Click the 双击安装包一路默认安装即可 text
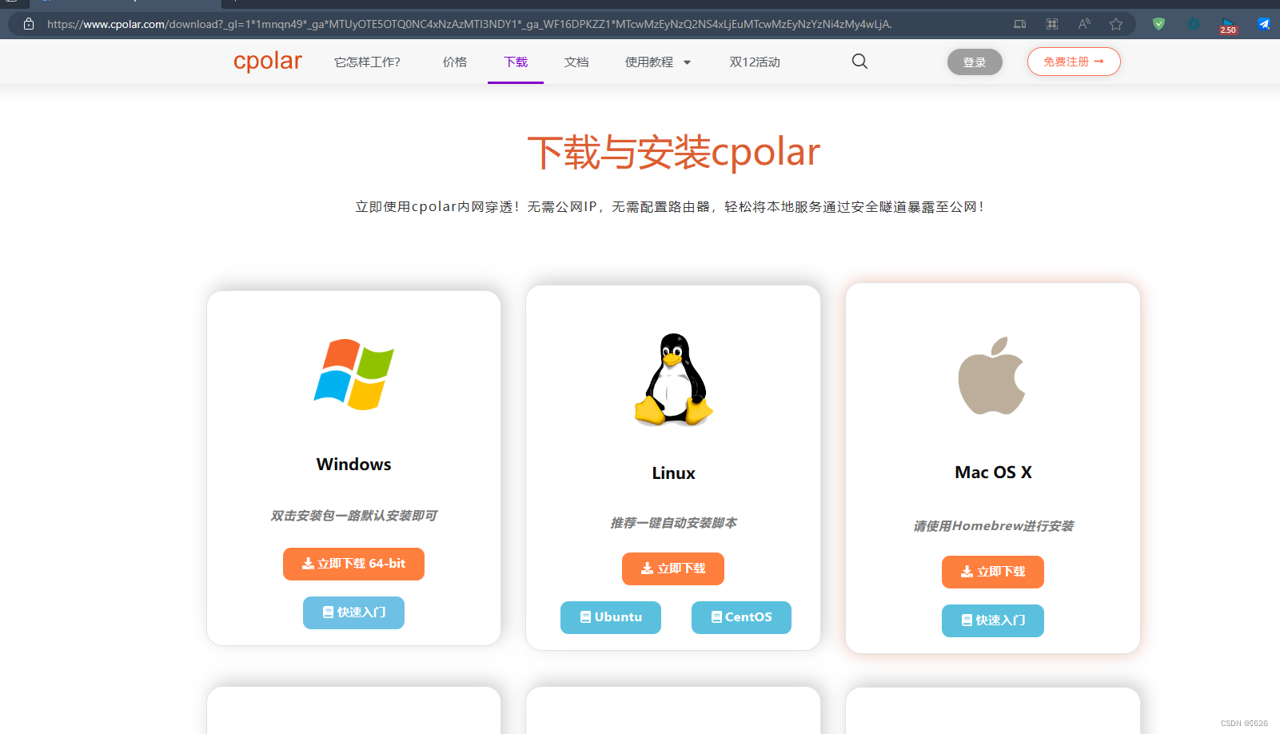Screen dimensions: 1280x734 (353, 516)
